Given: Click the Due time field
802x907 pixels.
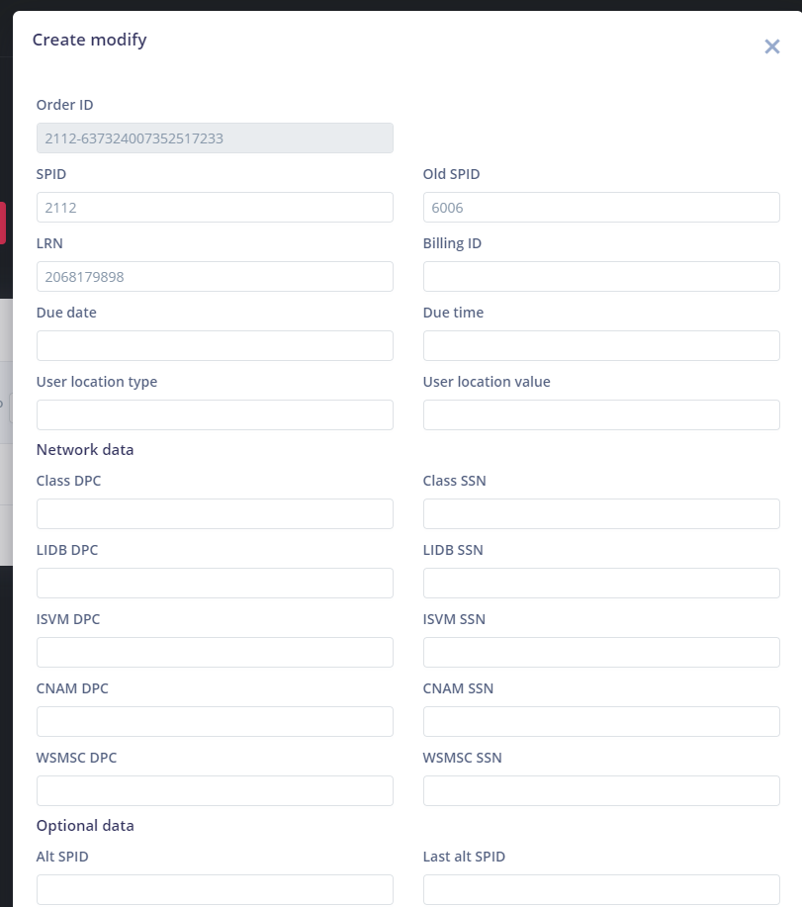Looking at the screenshot, I should click(601, 346).
